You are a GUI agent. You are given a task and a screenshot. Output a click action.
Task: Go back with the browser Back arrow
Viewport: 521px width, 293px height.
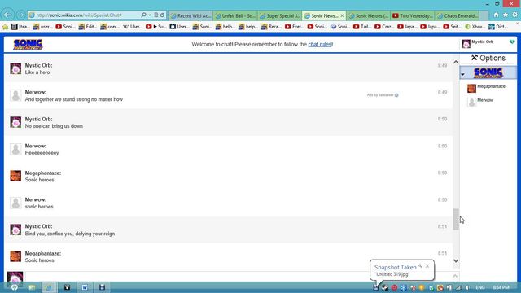(8, 15)
